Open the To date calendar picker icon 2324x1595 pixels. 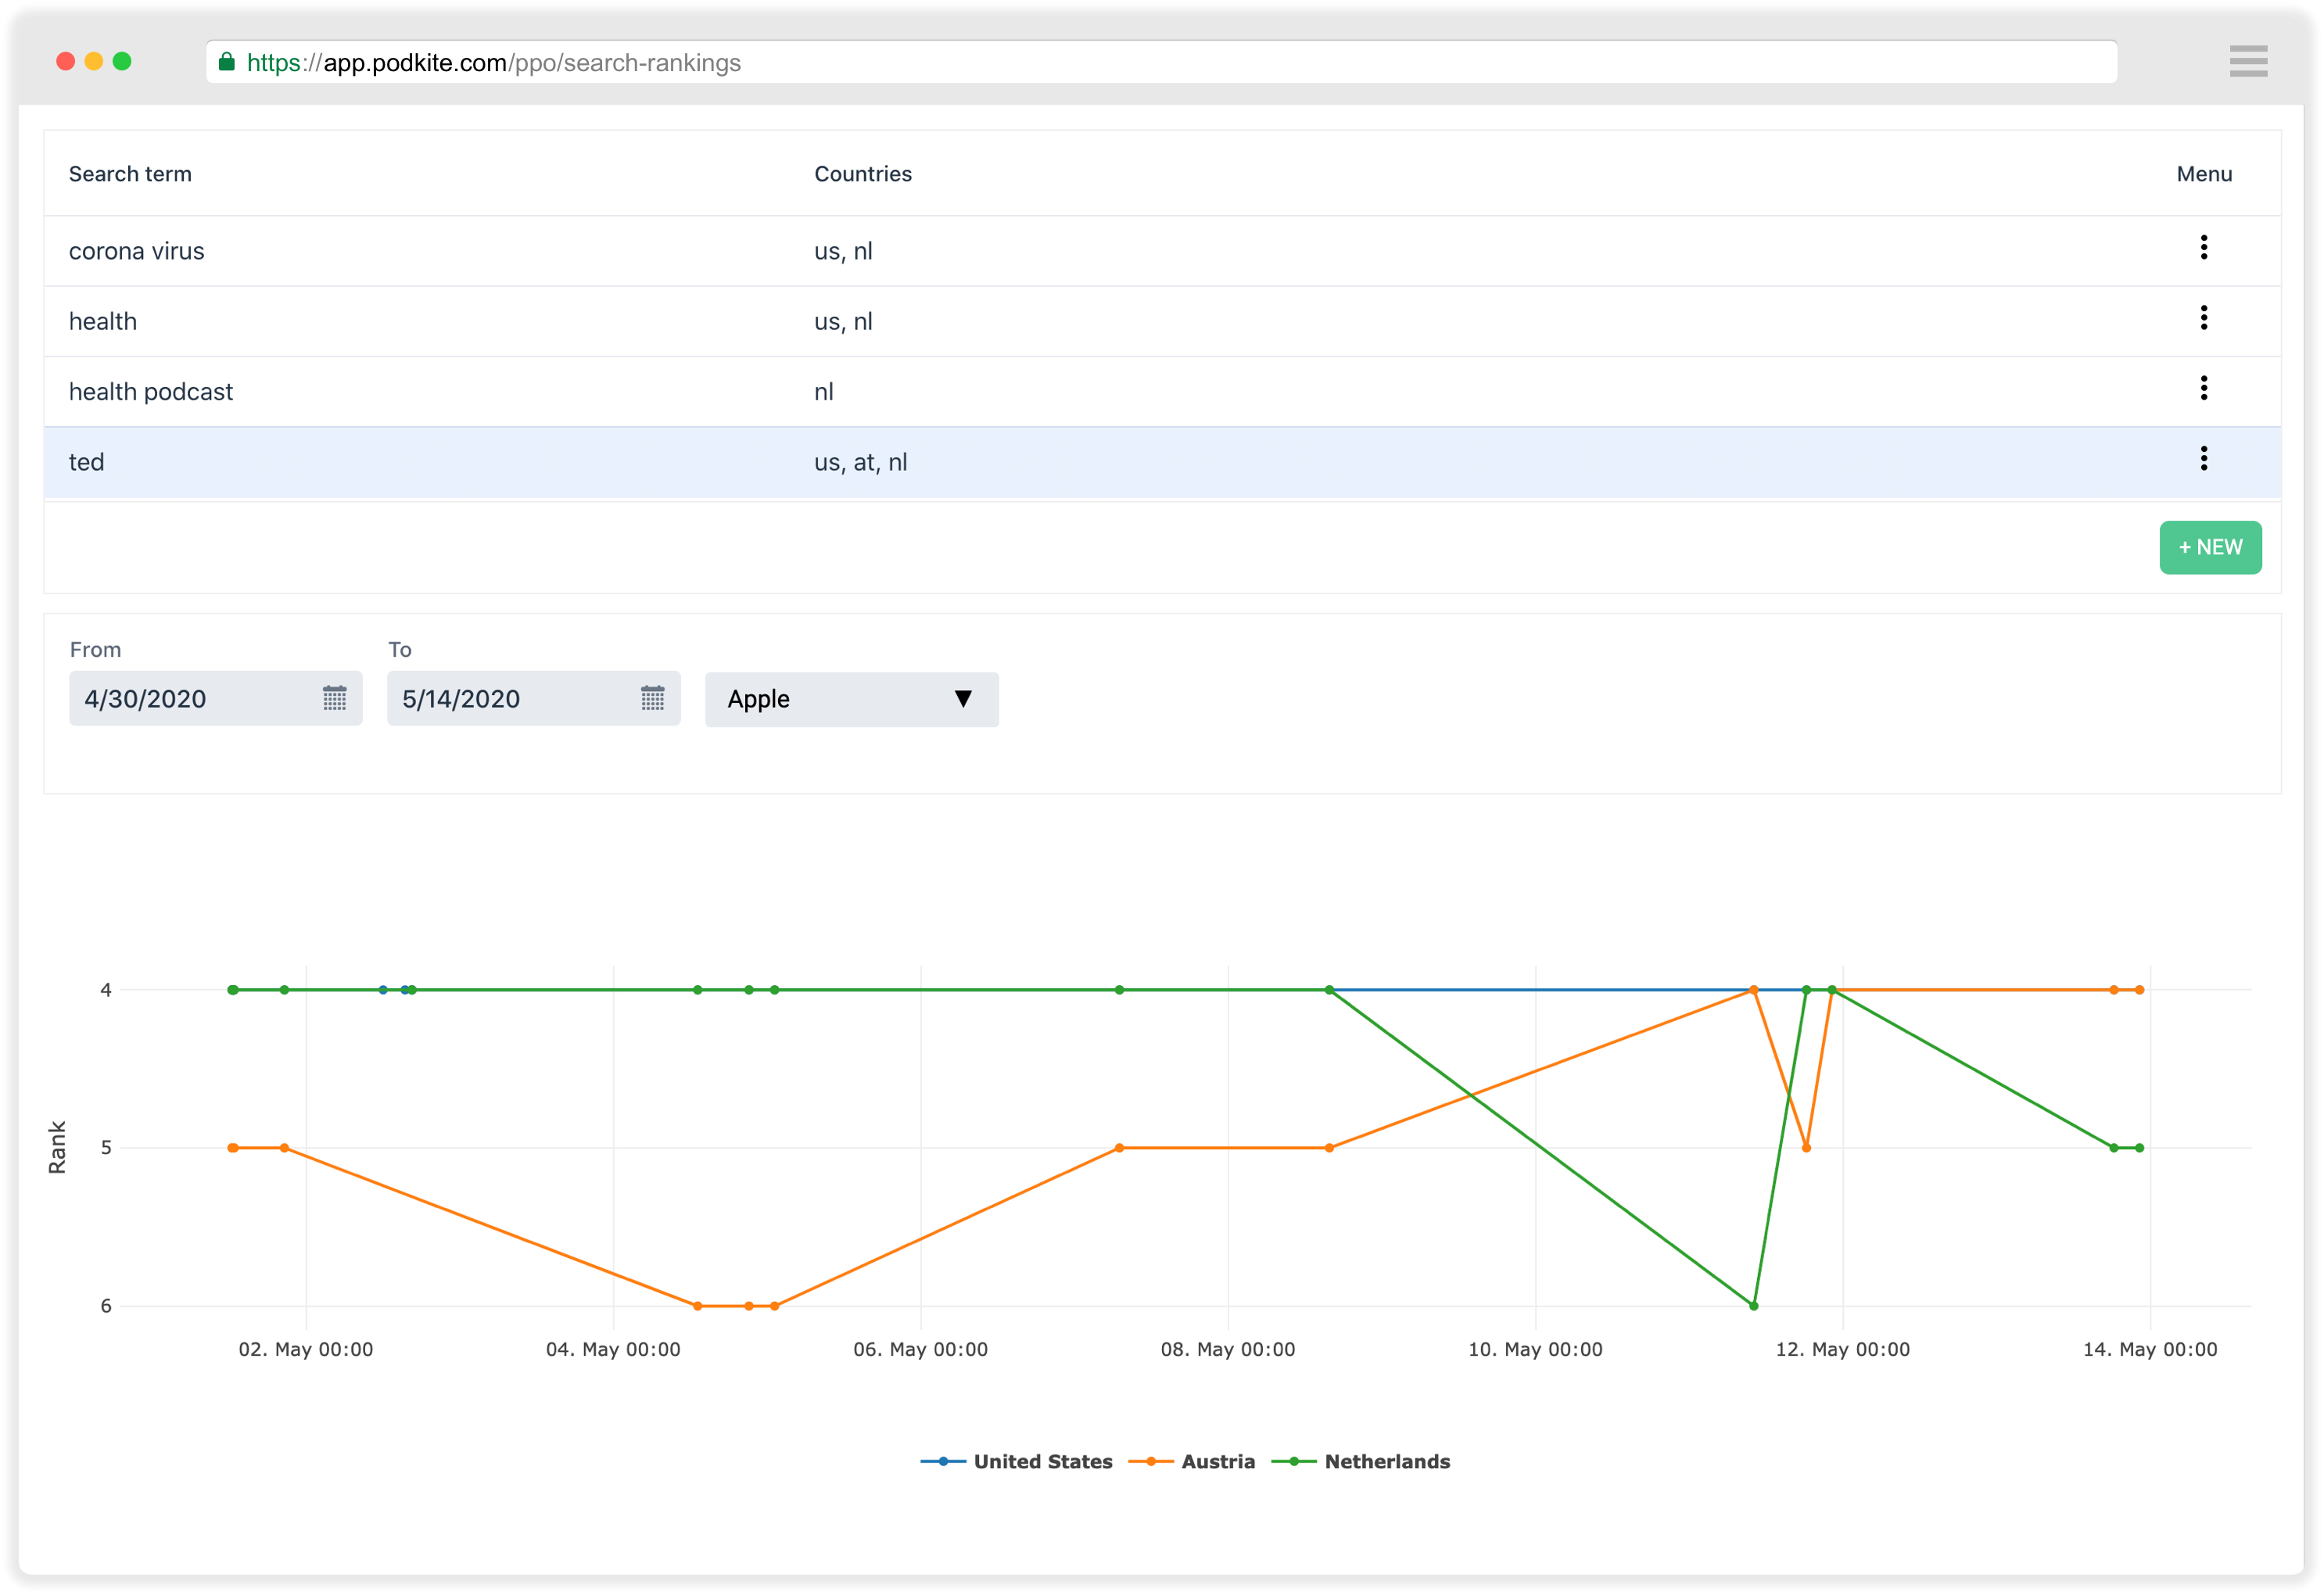click(652, 698)
